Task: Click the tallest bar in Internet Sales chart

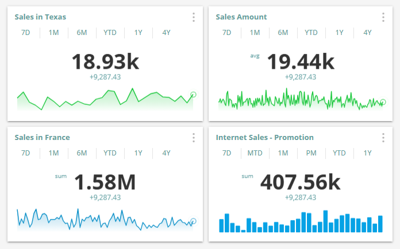Action: coord(325,221)
